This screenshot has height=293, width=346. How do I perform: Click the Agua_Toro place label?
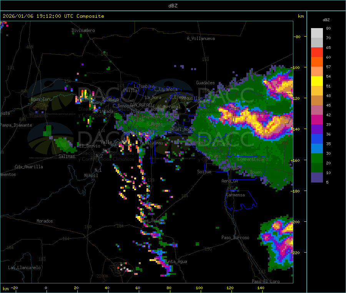coord(41,99)
